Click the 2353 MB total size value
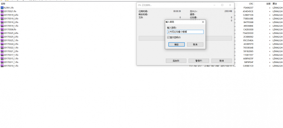This screenshot has height=128, width=283. tap(228, 11)
